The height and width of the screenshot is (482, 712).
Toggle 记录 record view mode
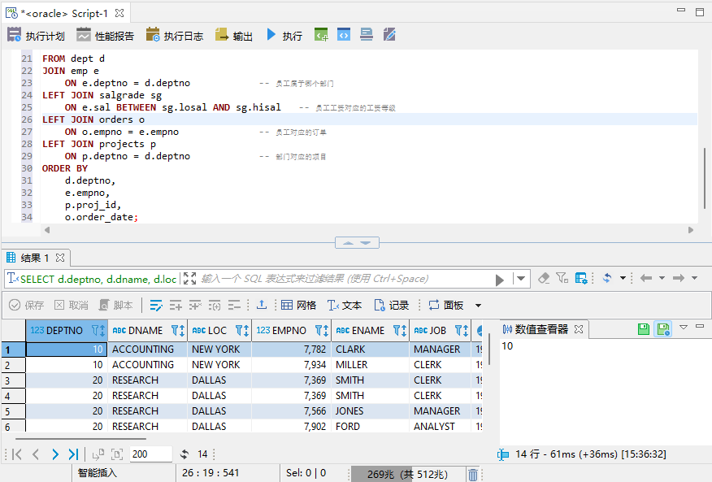[x=391, y=305]
